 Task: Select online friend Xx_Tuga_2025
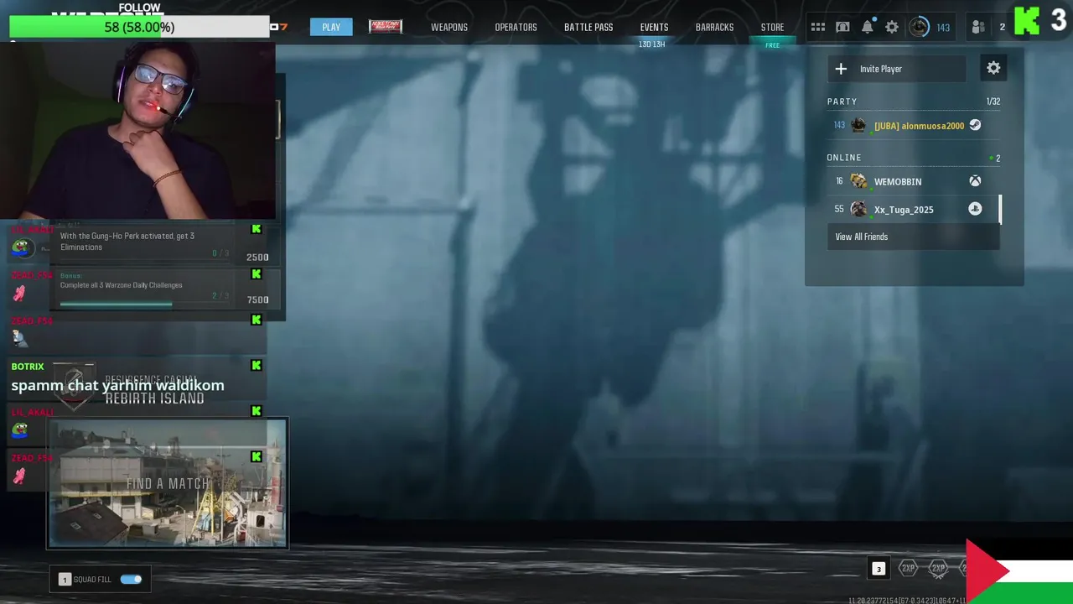pyautogui.click(x=912, y=209)
